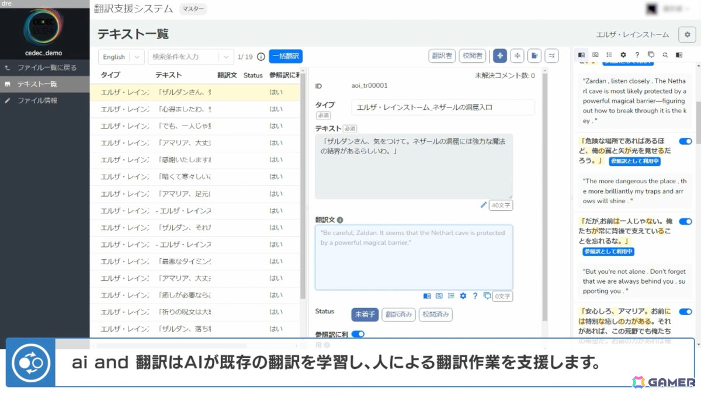Select the row 「祈りの呪文は大
Image resolution: width=701 pixels, height=394 pixels.
[x=195, y=312]
